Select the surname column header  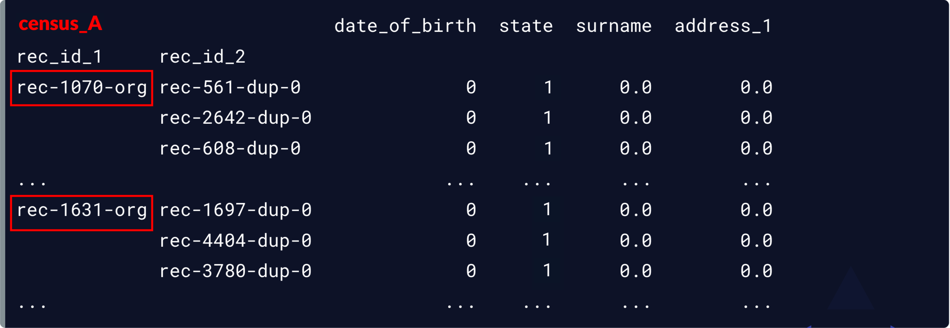614,26
